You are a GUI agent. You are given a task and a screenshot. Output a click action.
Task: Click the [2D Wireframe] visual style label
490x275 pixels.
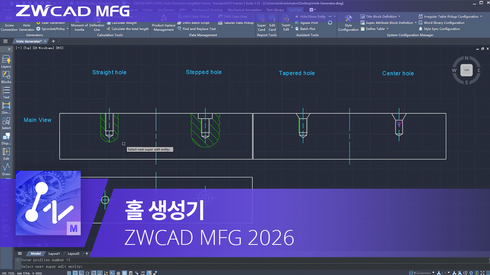click(43, 48)
